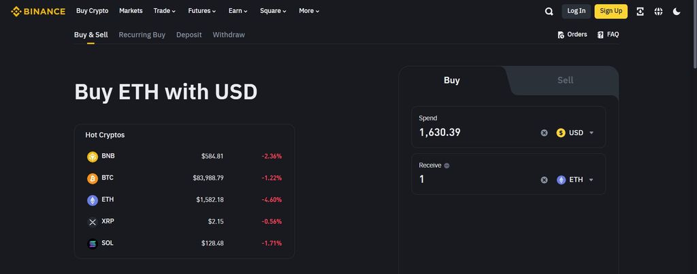Open the search icon in header
The height and width of the screenshot is (274, 697).
[549, 12]
